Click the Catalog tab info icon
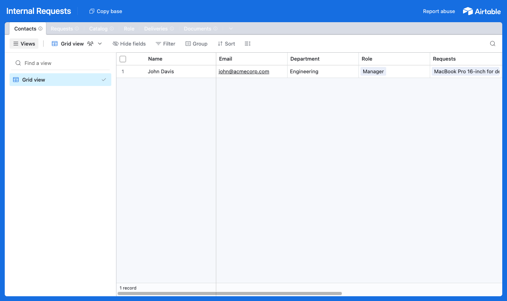507x301 pixels. pyautogui.click(x=112, y=29)
